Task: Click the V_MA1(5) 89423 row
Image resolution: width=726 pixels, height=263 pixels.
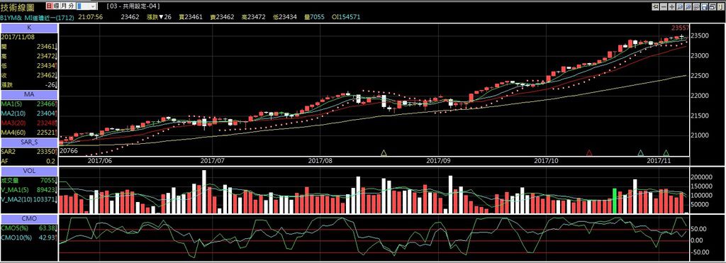Action: 28,190
